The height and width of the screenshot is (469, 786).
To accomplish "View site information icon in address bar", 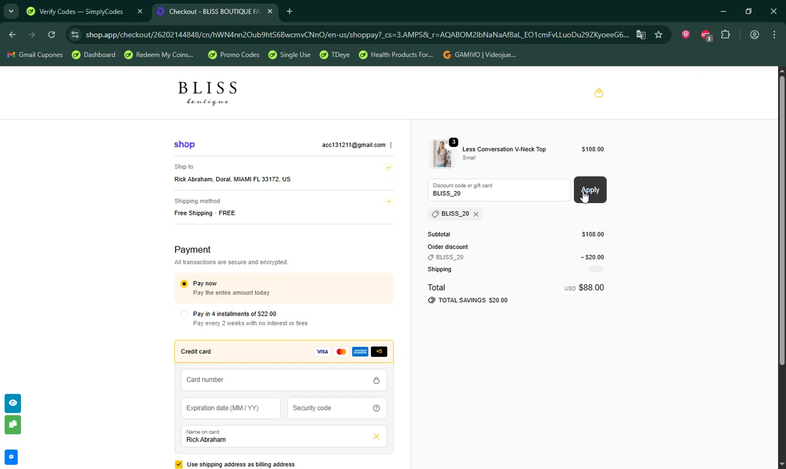I will pos(75,35).
